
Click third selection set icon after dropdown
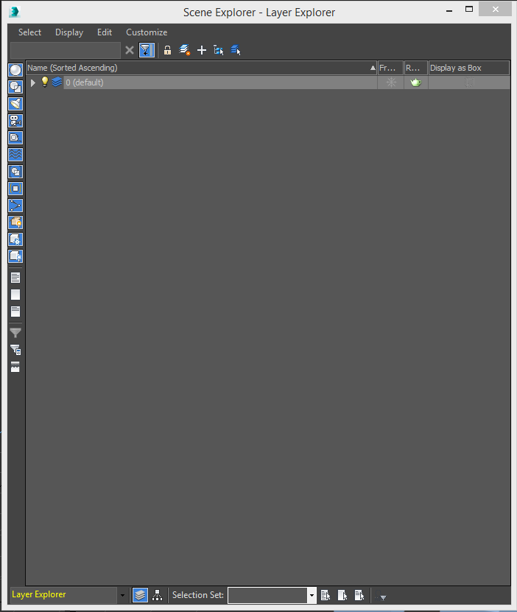point(359,595)
